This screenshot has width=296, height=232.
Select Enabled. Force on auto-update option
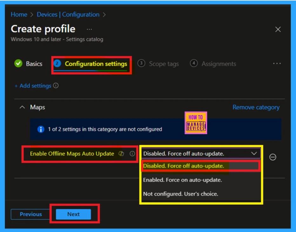click(x=201, y=180)
